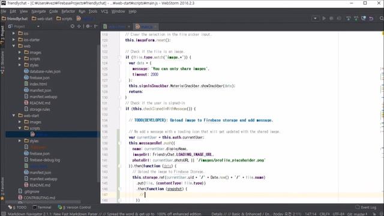Viewport: 384px width, 216px height.
Task: Select firebase-debug.log file
Action: 44,160
